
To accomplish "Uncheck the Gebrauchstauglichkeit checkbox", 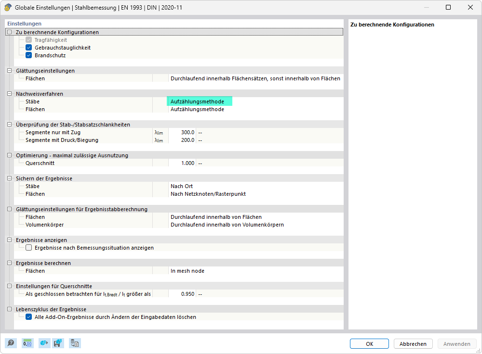I will point(28,48).
